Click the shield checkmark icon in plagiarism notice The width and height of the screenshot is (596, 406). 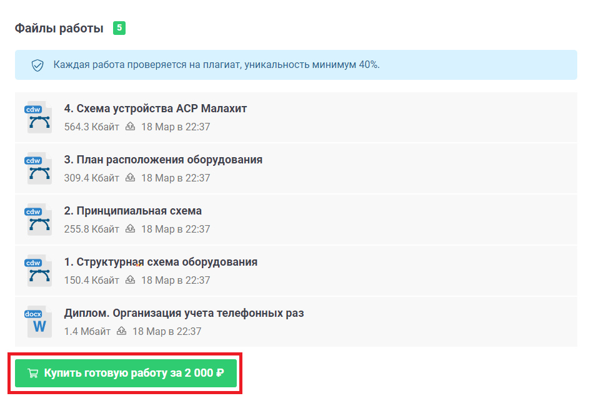pos(37,65)
